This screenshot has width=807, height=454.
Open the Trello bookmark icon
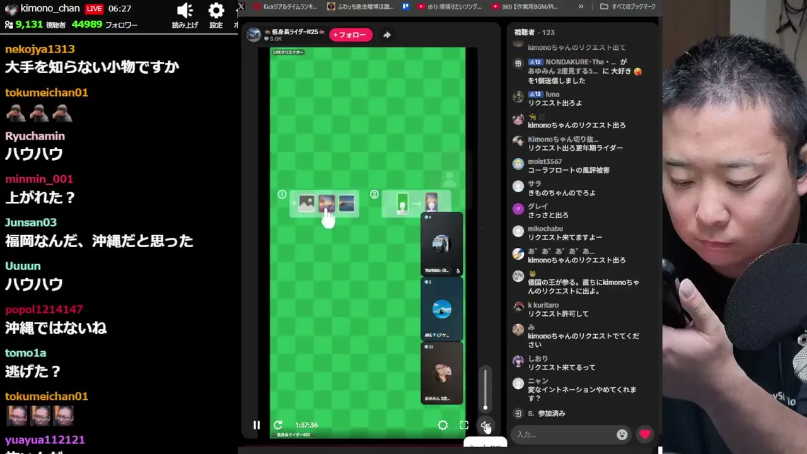(405, 6)
